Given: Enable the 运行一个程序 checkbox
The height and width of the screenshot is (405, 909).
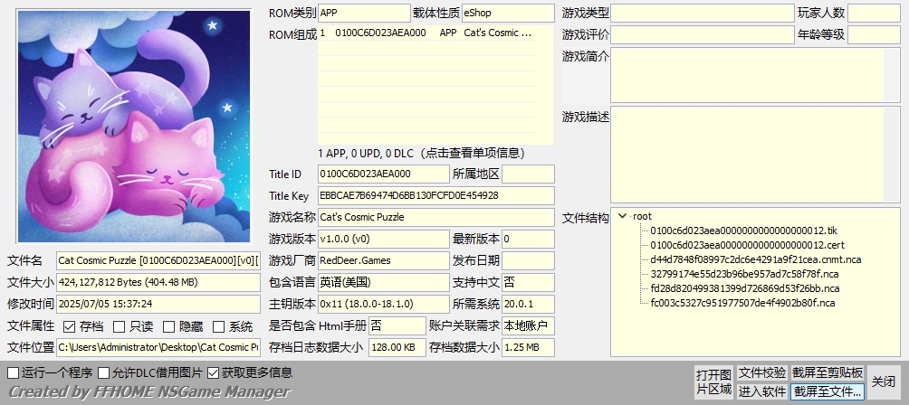Looking at the screenshot, I should click(13, 372).
